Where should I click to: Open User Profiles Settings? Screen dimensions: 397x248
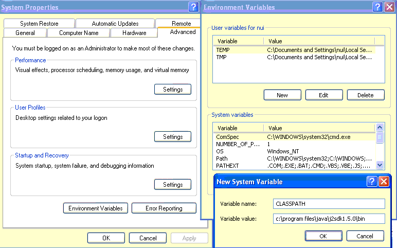pos(173,137)
